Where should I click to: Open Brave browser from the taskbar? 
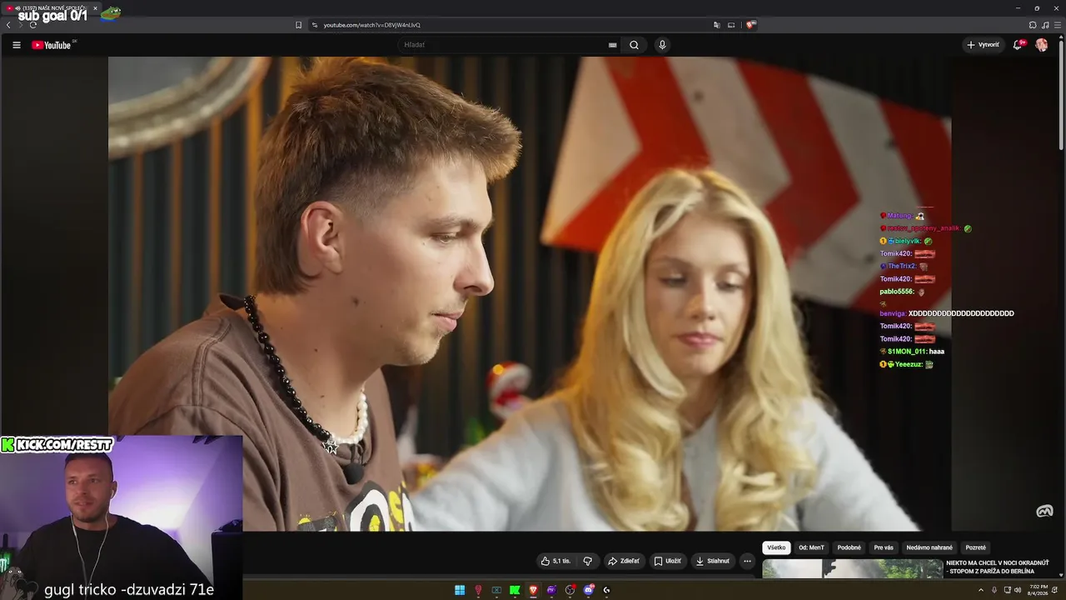point(533,590)
